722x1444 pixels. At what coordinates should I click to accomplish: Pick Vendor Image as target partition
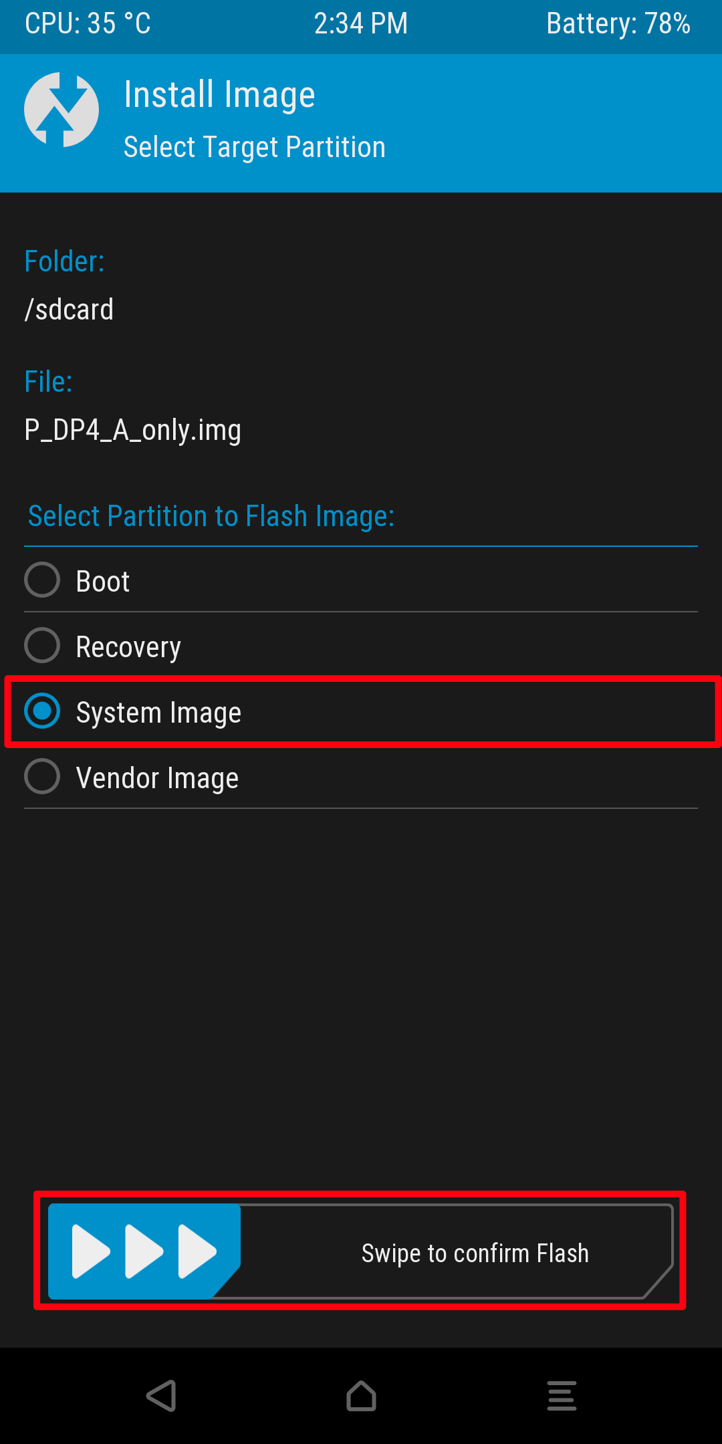click(x=42, y=776)
